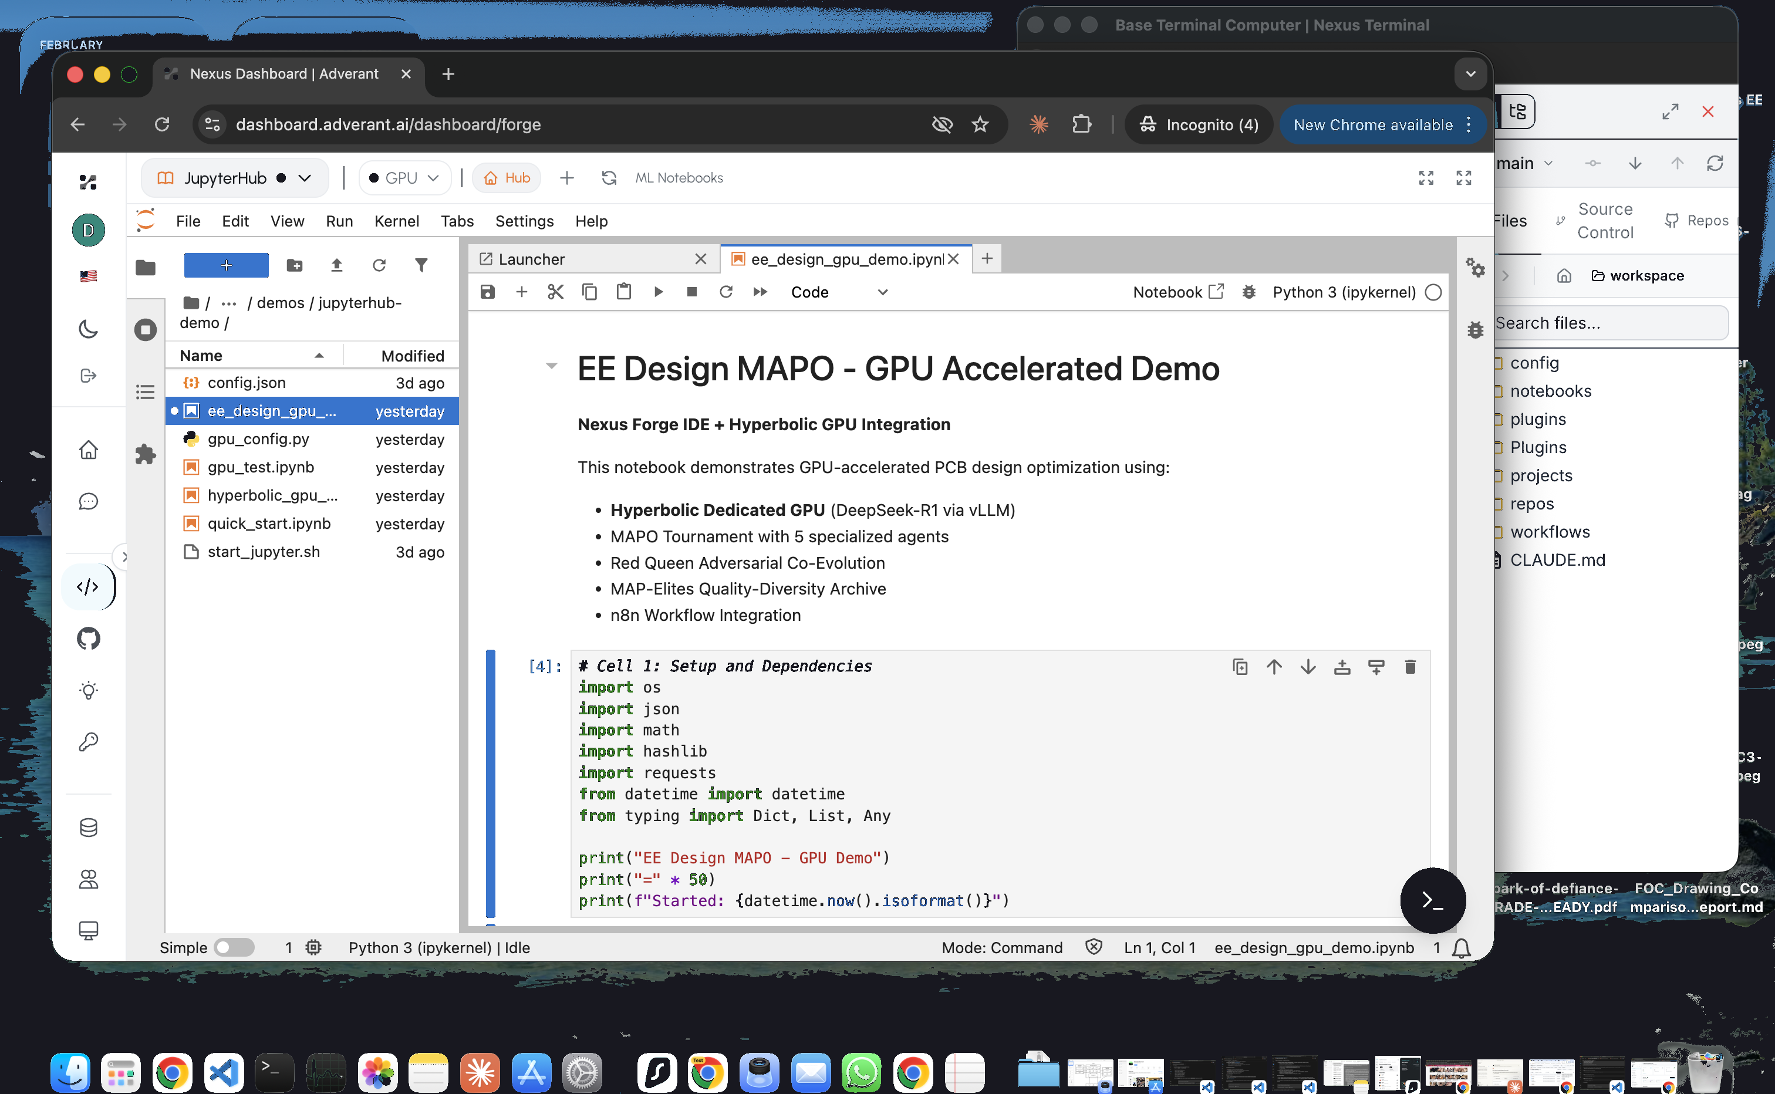Filter file list with the funnel icon
Screen dimensions: 1775x1094
pos(422,265)
